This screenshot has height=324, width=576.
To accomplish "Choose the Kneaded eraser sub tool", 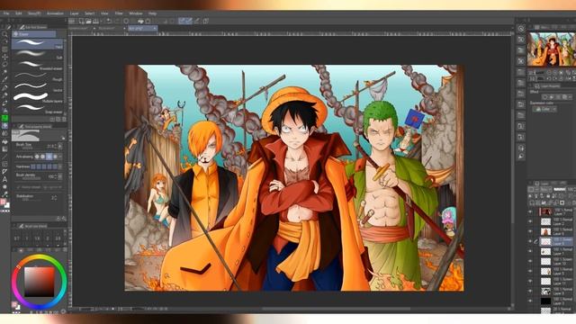I will (38, 66).
